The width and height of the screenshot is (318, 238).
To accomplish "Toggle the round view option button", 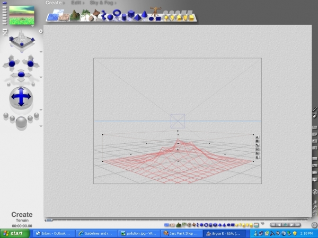I will coord(41,31).
